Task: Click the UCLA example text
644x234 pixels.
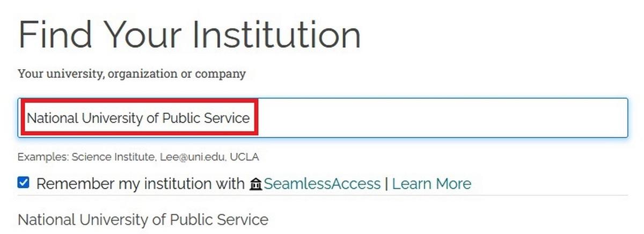Action: [x=247, y=157]
